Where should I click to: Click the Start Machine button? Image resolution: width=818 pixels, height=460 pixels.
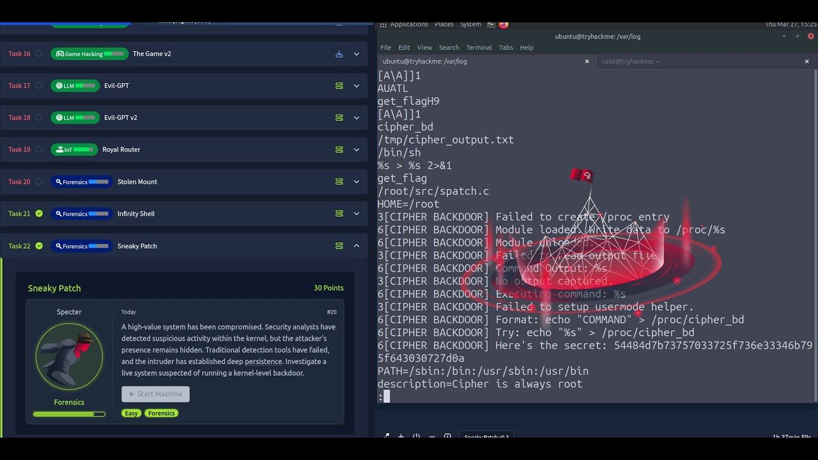155,394
